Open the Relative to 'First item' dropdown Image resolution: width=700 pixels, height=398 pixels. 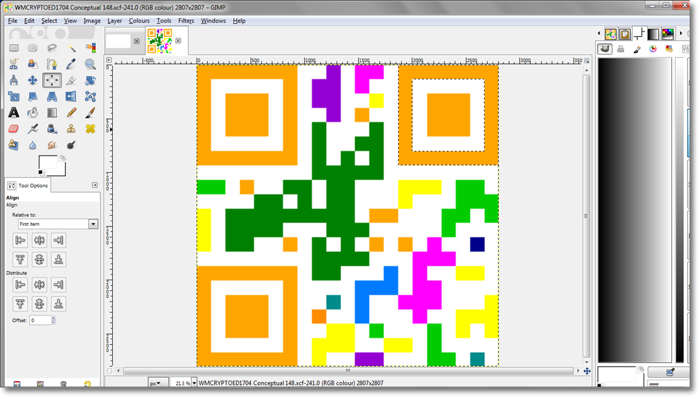[58, 224]
